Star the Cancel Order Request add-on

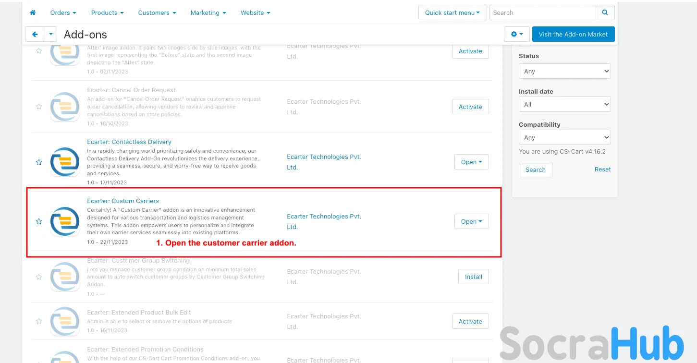pyautogui.click(x=39, y=107)
